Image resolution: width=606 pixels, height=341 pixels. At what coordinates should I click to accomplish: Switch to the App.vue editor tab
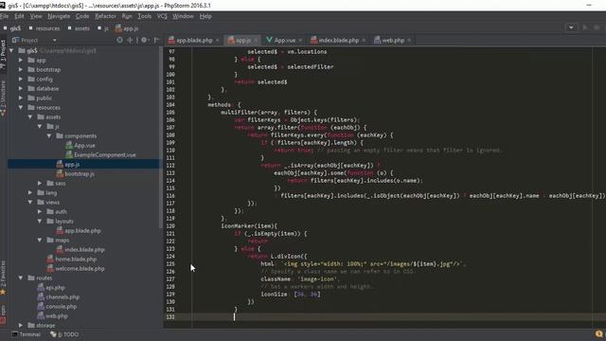(x=284, y=40)
